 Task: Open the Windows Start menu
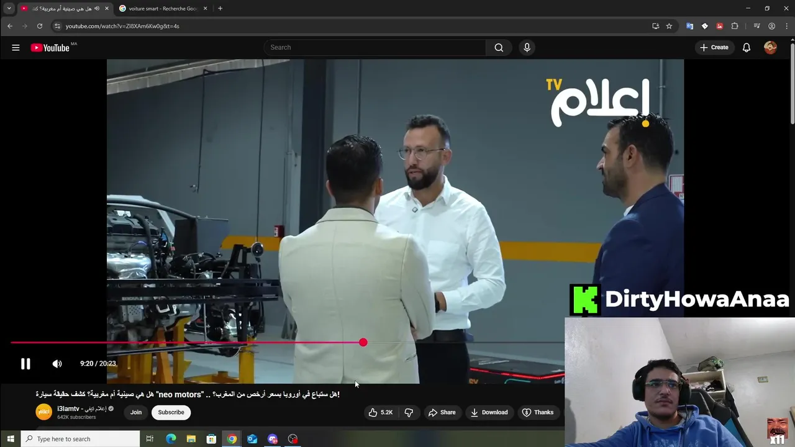click(x=10, y=439)
